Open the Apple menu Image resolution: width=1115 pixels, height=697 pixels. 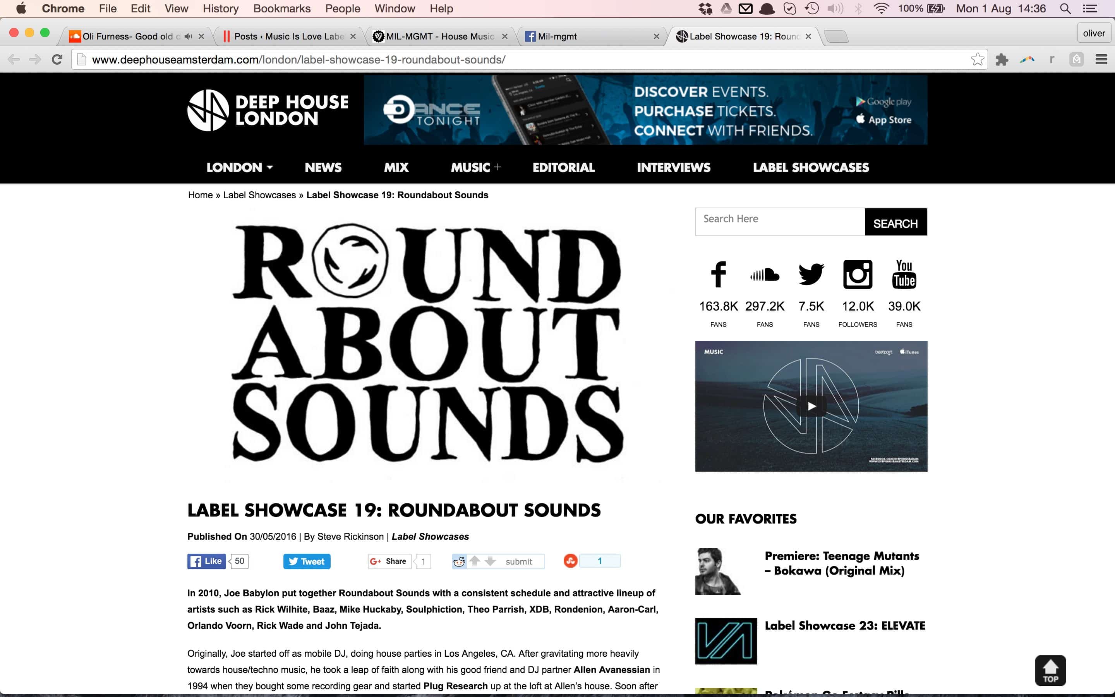21,8
